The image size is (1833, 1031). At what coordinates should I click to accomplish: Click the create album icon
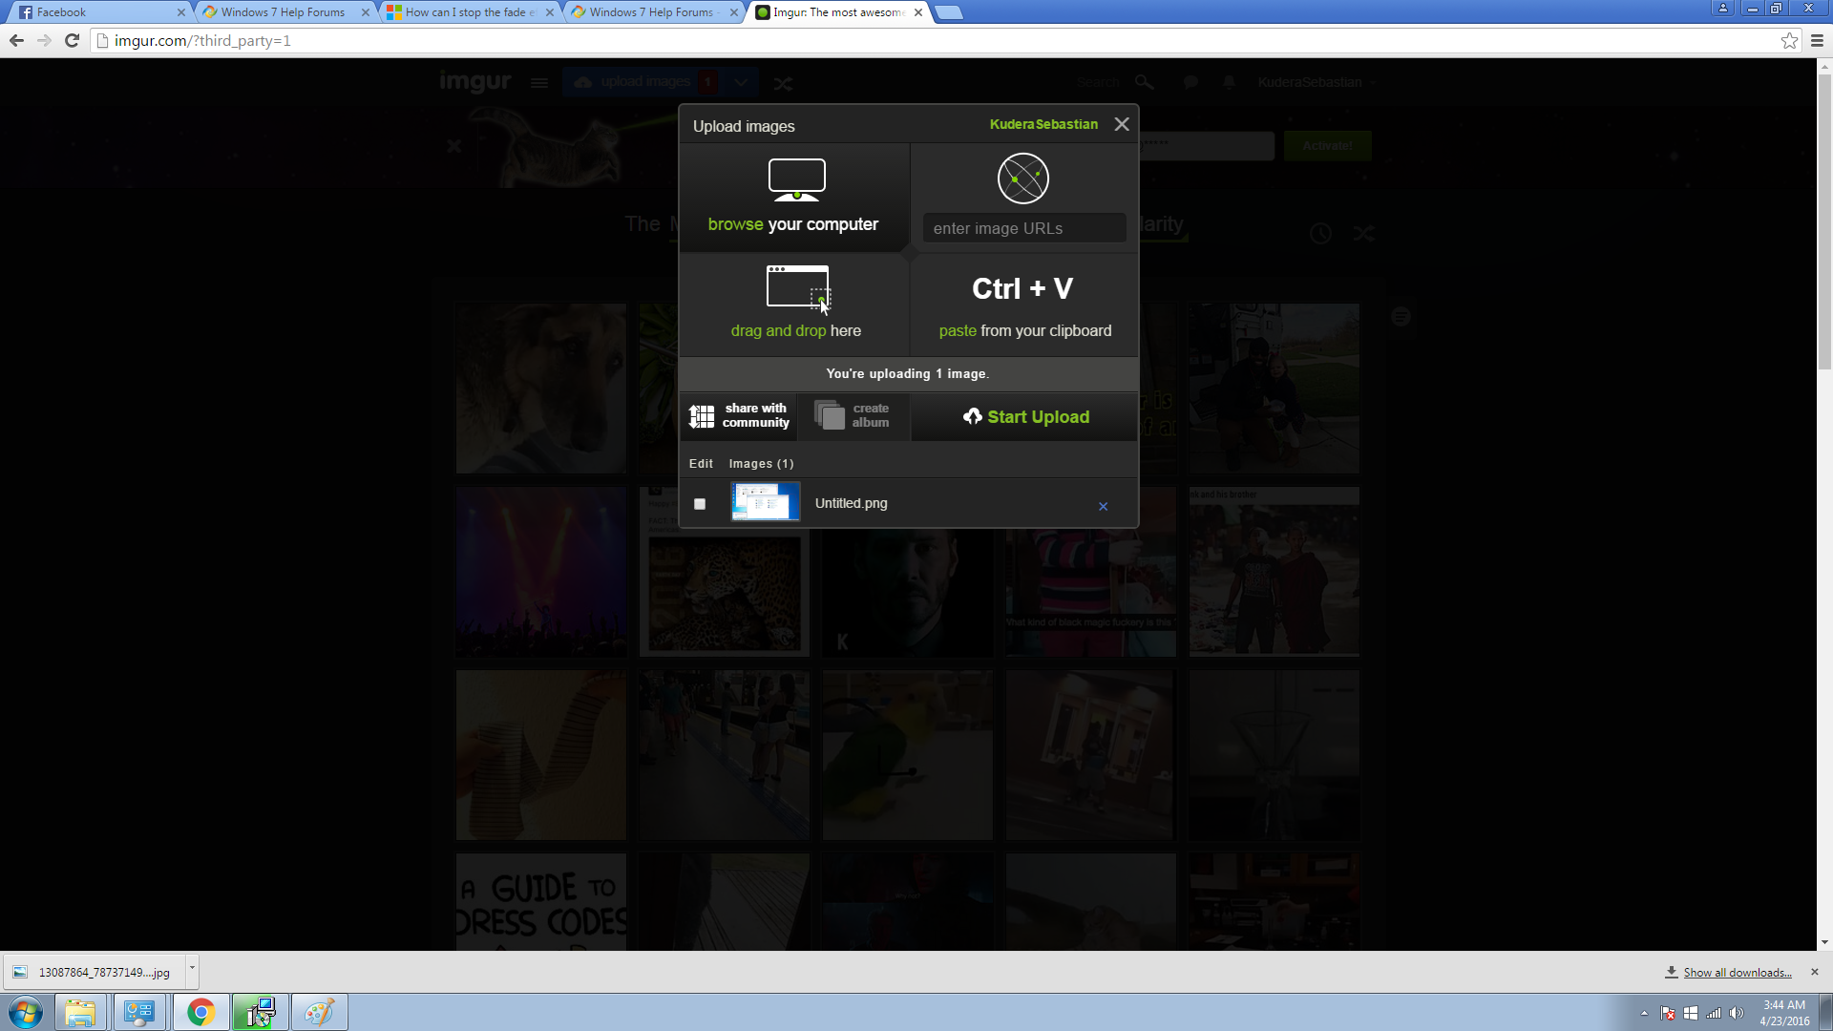pyautogui.click(x=830, y=415)
